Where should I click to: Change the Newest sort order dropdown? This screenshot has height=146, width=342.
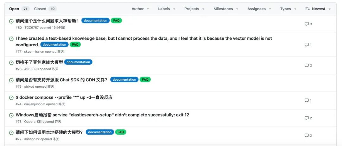pos(318,9)
